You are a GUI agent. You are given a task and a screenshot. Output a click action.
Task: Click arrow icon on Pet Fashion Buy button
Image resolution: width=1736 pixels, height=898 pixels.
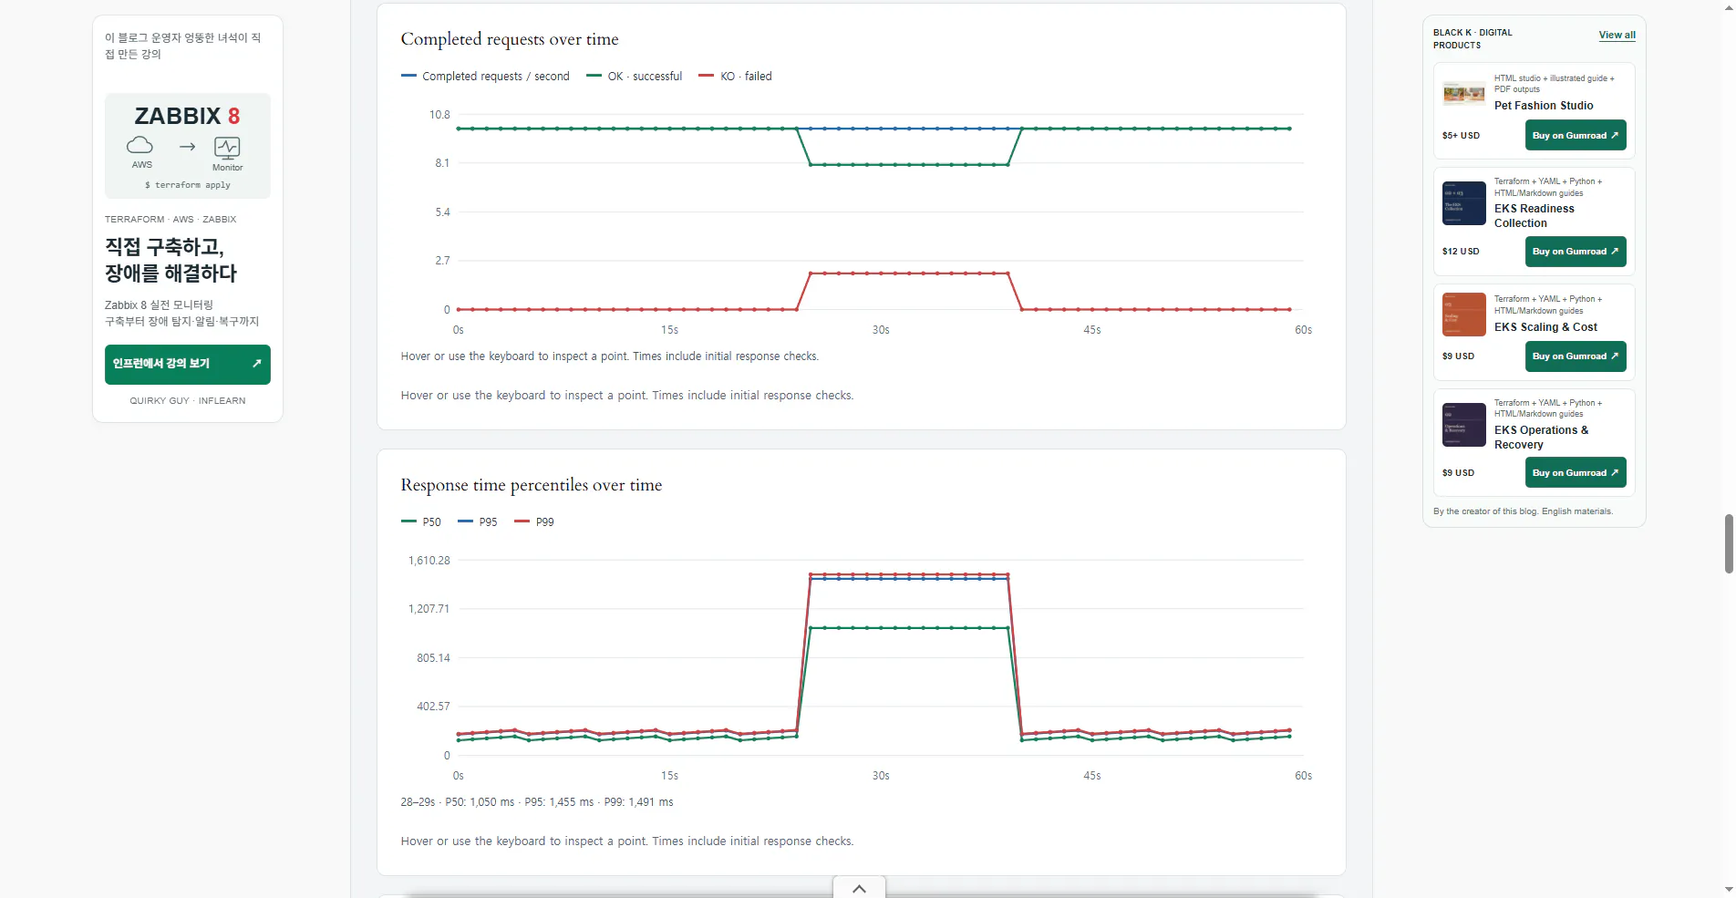coord(1615,136)
